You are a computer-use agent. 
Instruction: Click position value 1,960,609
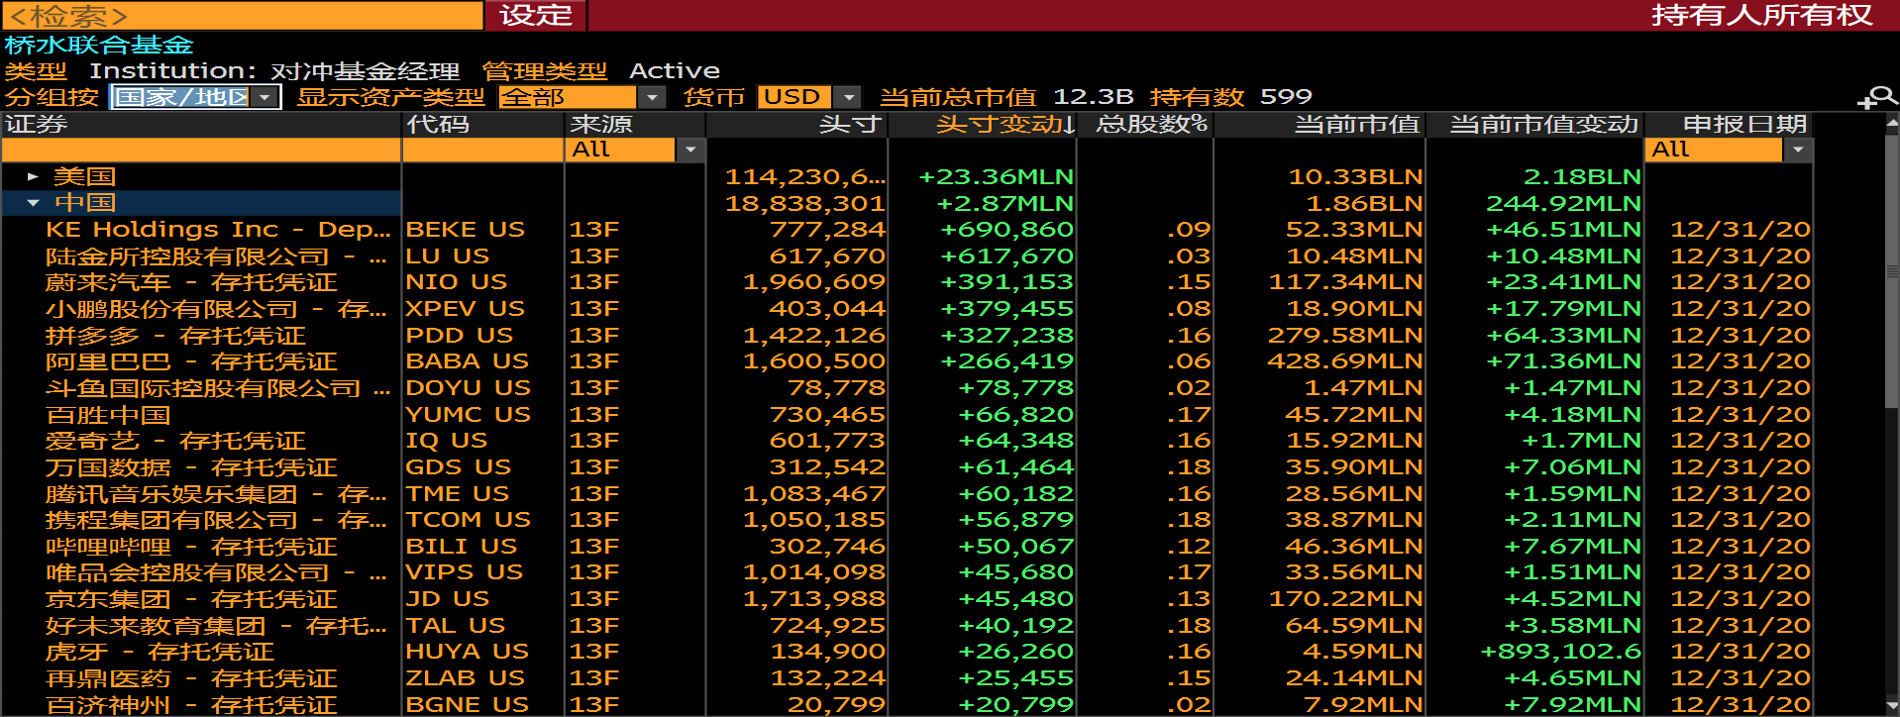(x=814, y=282)
